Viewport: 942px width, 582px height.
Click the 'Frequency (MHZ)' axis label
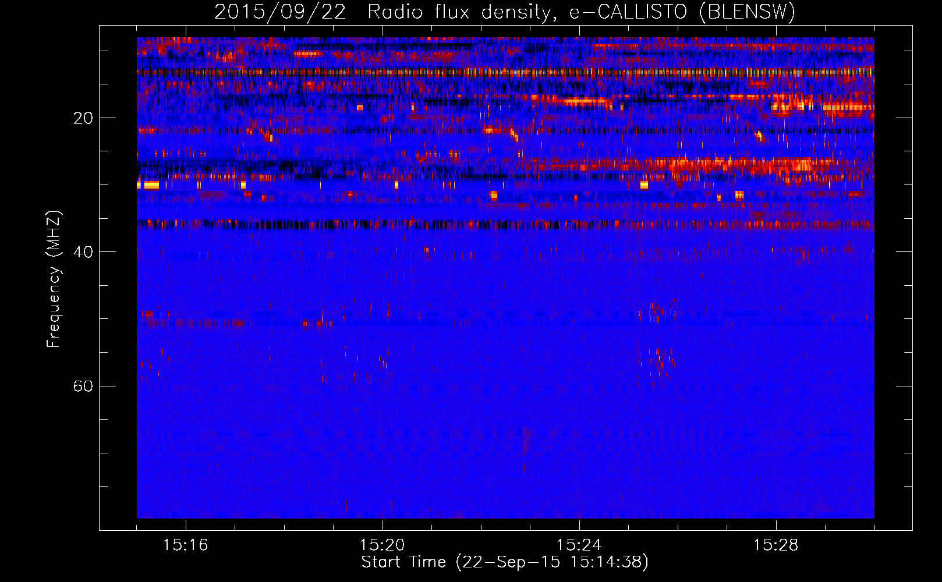(x=54, y=279)
